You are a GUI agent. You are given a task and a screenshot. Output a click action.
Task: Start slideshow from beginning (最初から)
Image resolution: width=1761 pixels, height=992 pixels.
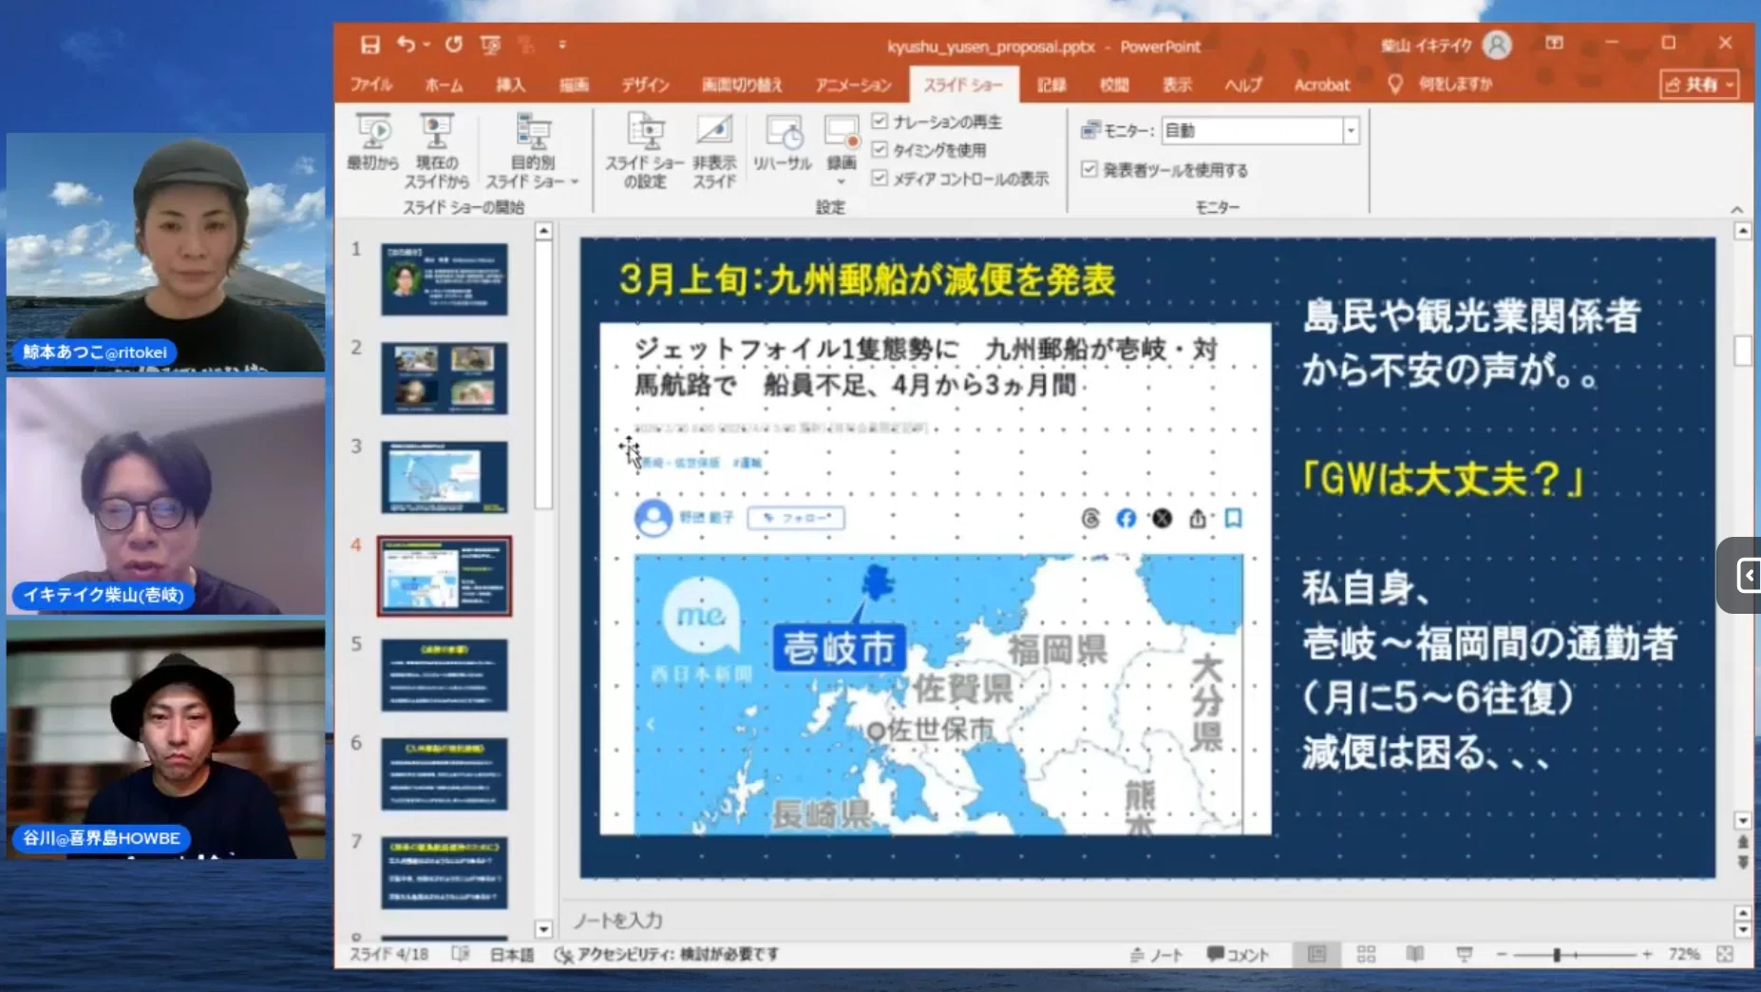coord(373,143)
